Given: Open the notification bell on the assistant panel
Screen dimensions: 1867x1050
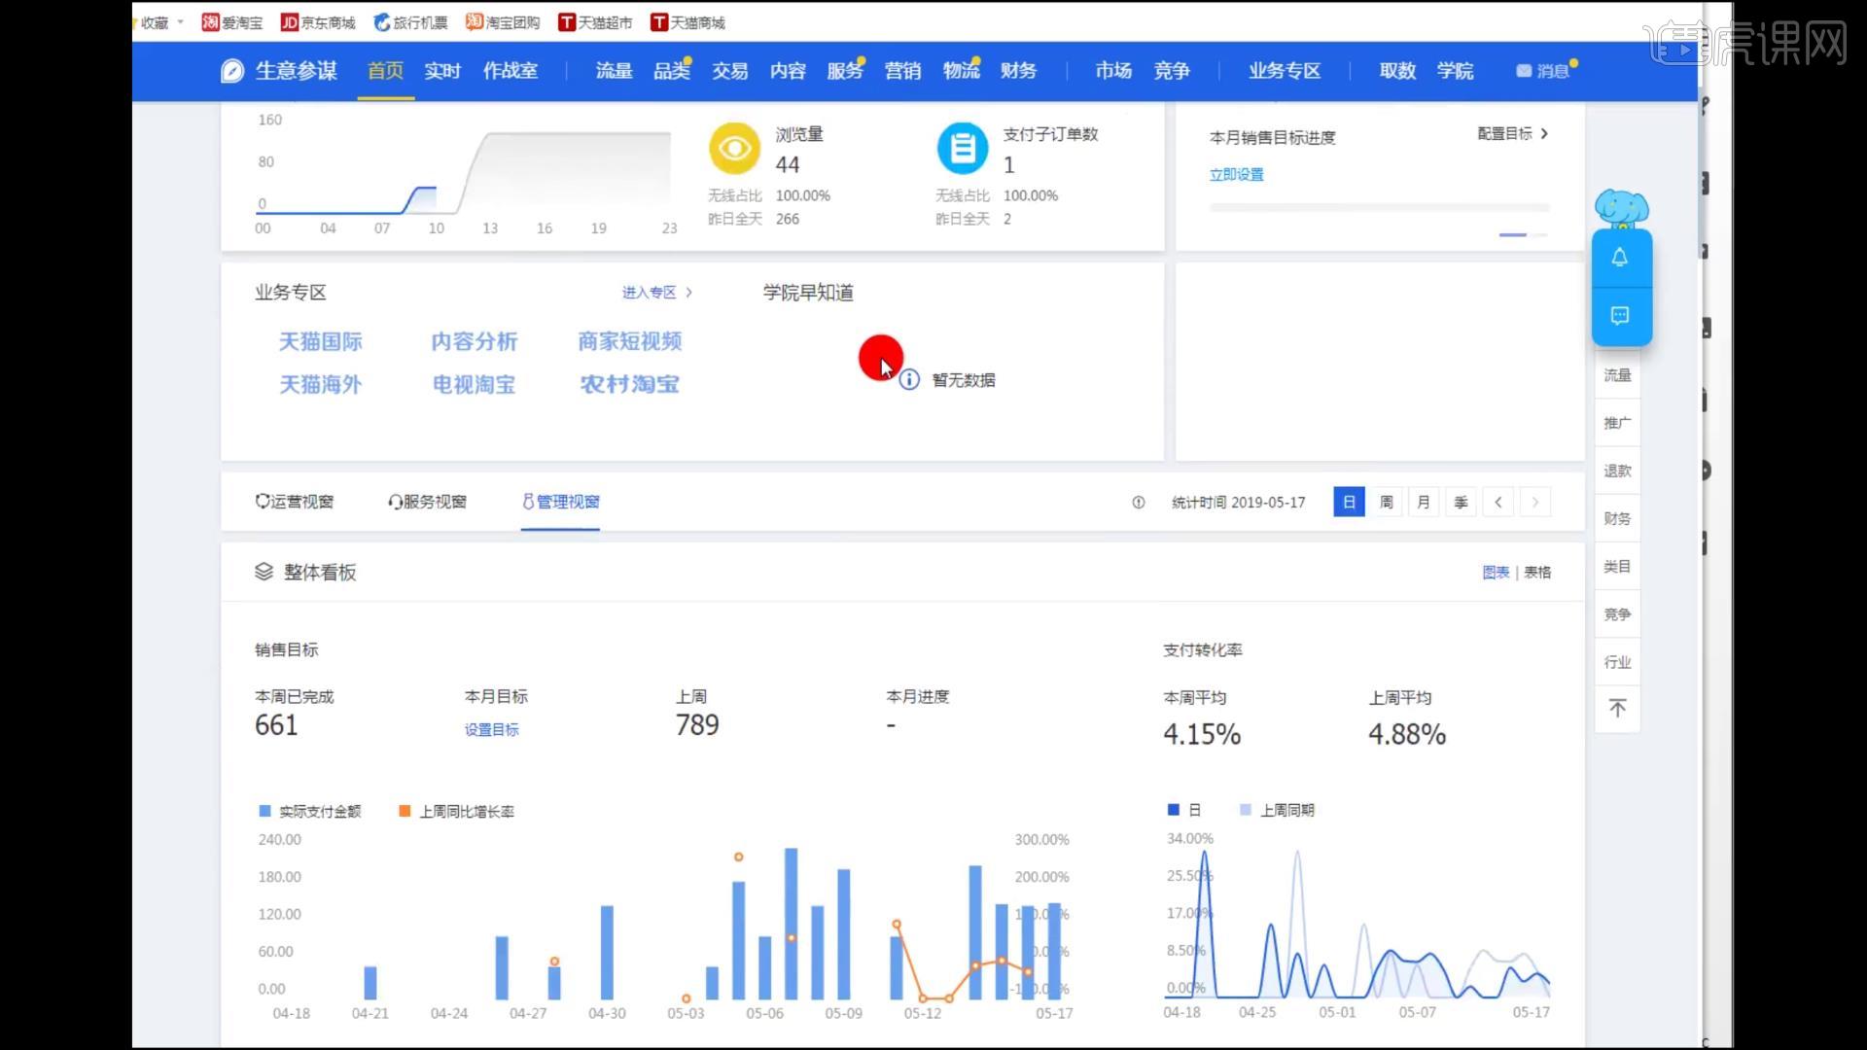Looking at the screenshot, I should click(1619, 258).
